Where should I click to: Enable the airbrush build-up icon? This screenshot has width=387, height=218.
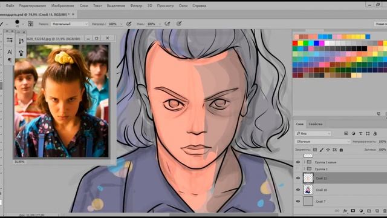click(167, 24)
